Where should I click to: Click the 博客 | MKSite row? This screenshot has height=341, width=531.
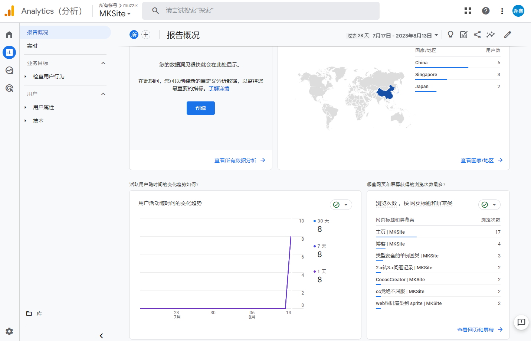[438, 244]
